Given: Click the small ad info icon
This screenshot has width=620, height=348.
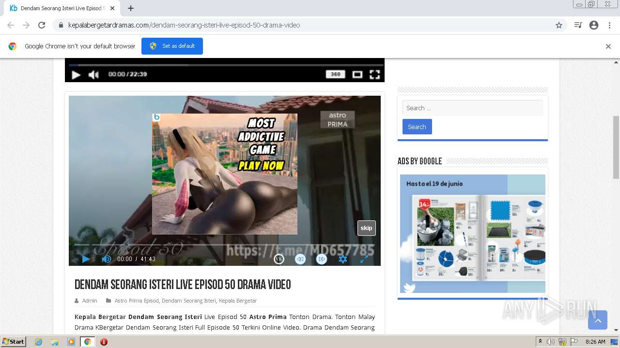Looking at the screenshot, I should 156,117.
